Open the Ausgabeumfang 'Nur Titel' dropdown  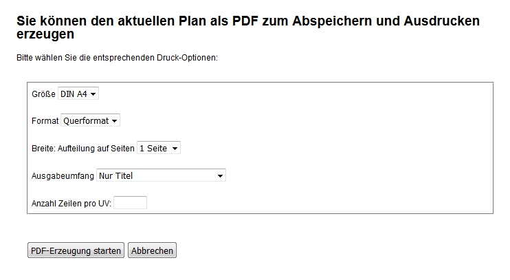pos(161,175)
